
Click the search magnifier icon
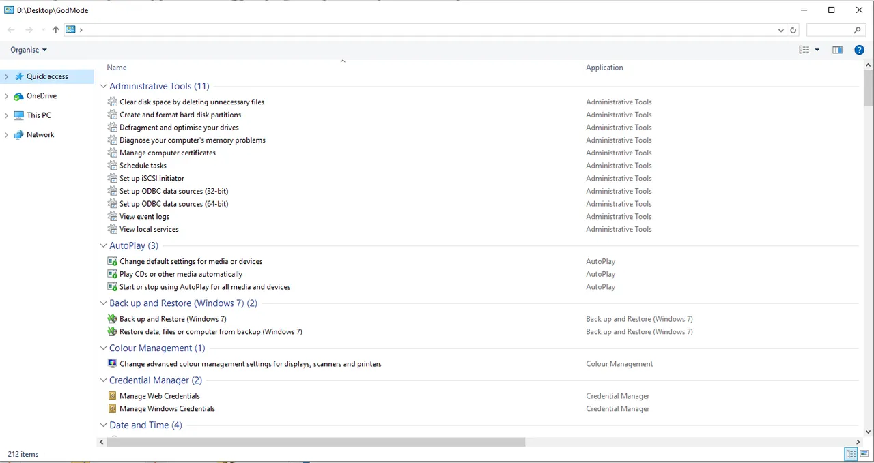coord(858,30)
